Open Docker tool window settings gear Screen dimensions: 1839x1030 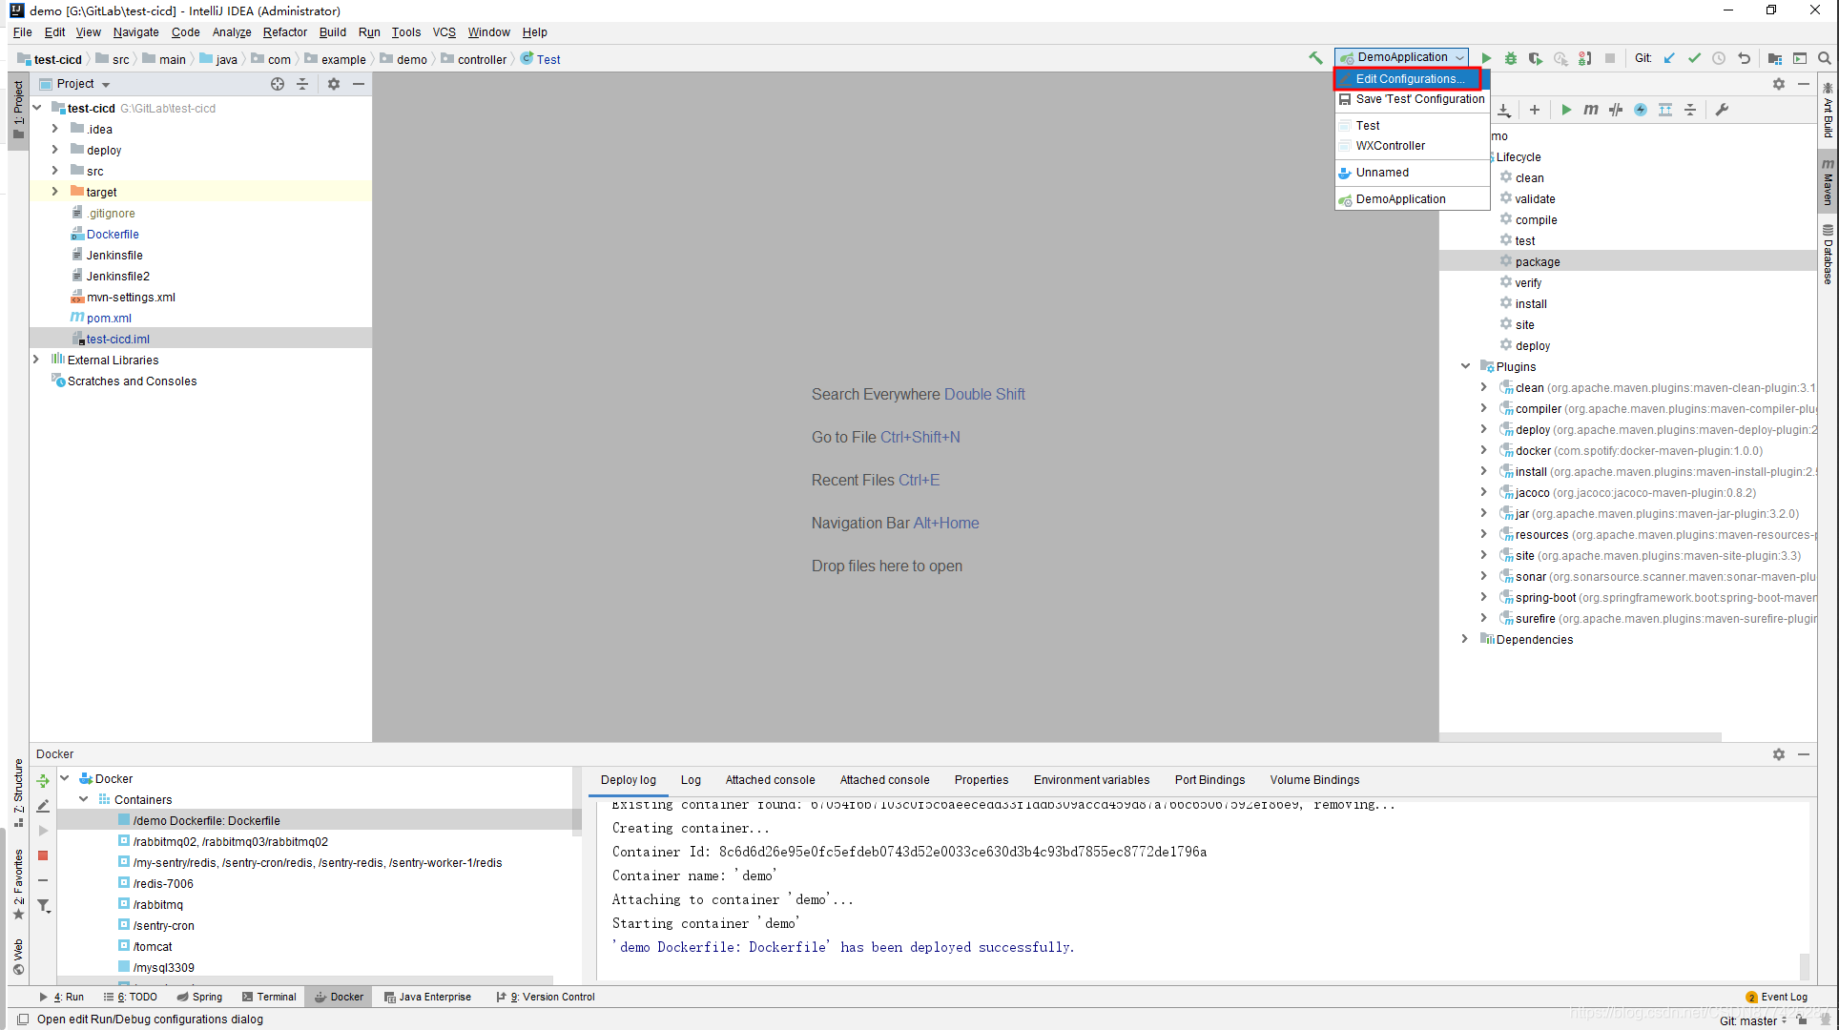1779,754
